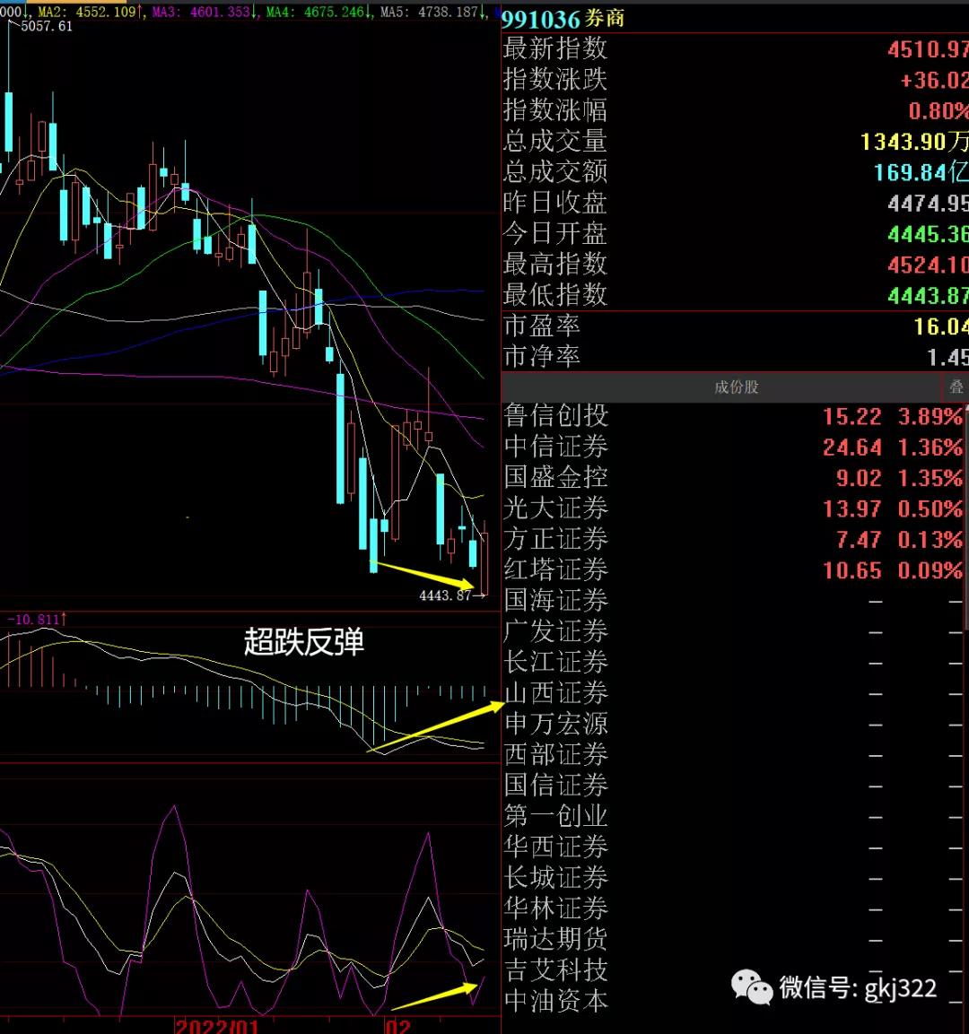Select the 4443.87 low price marker

pyautogui.click(x=446, y=595)
